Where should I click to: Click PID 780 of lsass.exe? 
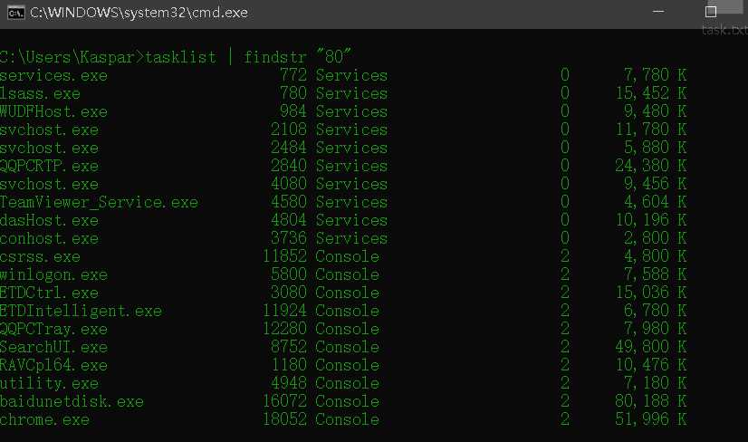click(x=293, y=93)
